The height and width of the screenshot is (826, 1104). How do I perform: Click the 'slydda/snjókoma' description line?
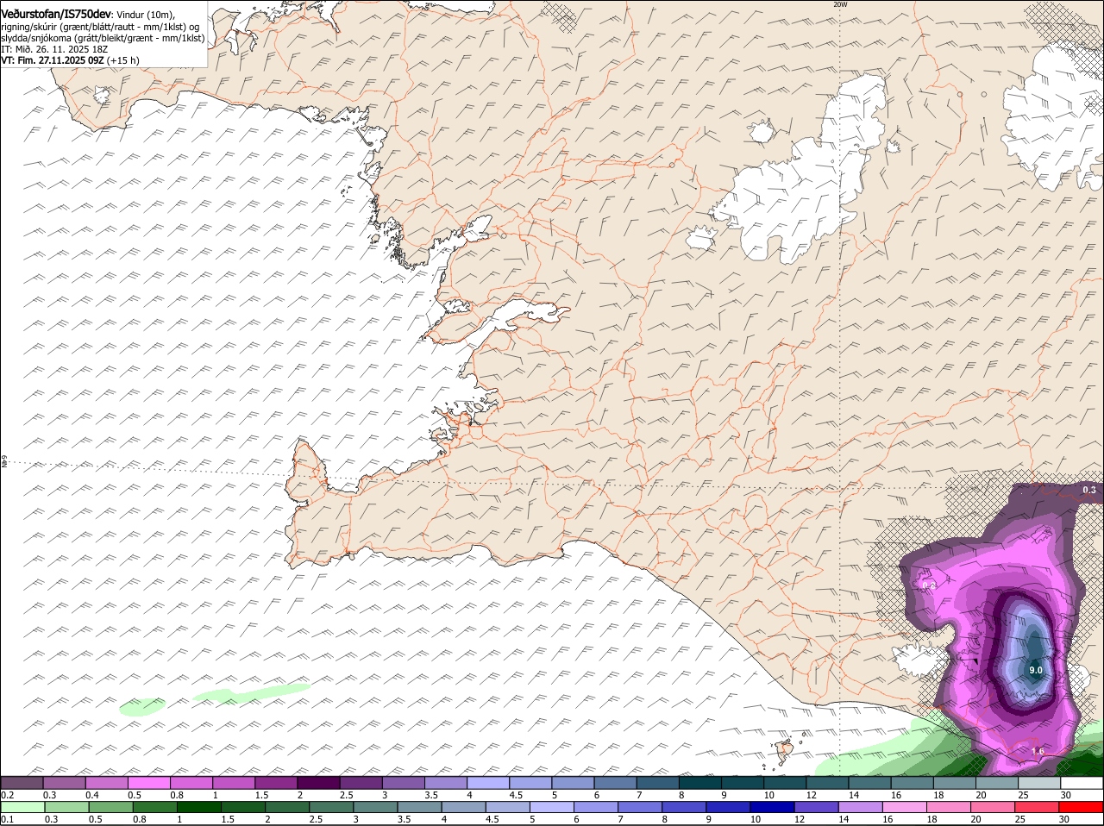tap(103, 38)
